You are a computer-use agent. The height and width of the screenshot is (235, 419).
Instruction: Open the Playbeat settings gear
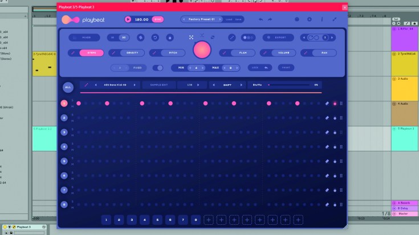310,19
